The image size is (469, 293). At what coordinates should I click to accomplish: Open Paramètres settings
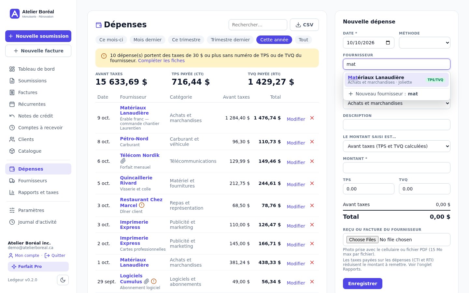pos(38,210)
